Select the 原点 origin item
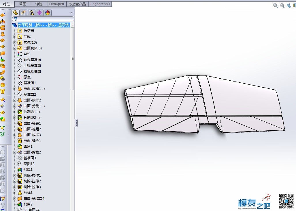Viewport: 296px width, 211px height. click(x=24, y=77)
